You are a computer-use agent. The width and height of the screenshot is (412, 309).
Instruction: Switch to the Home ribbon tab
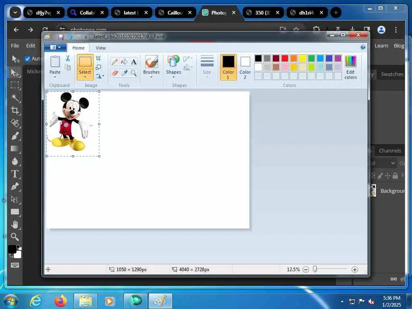(x=78, y=48)
